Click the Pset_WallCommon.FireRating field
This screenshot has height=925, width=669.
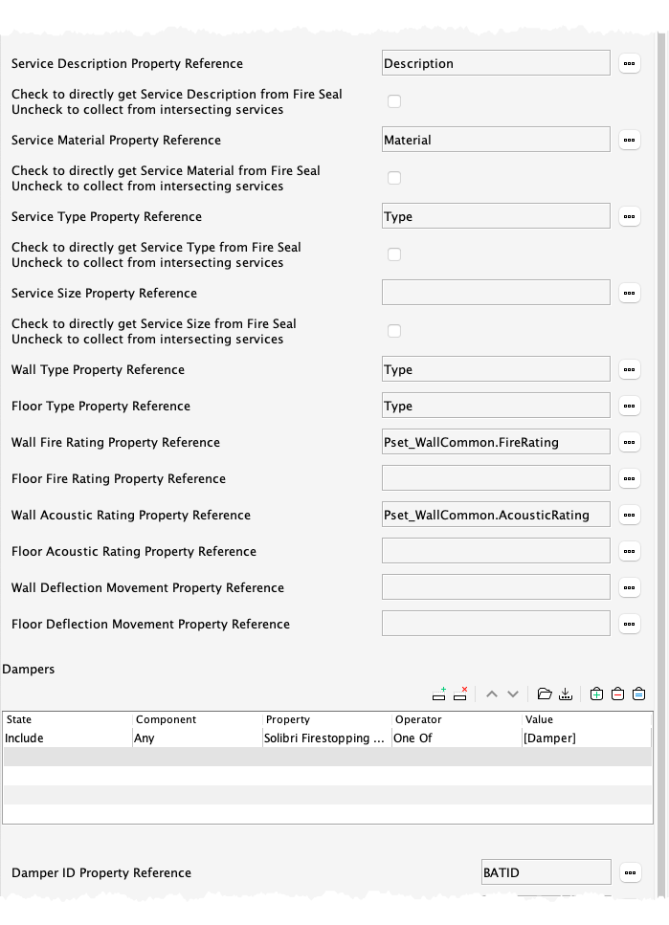click(496, 442)
